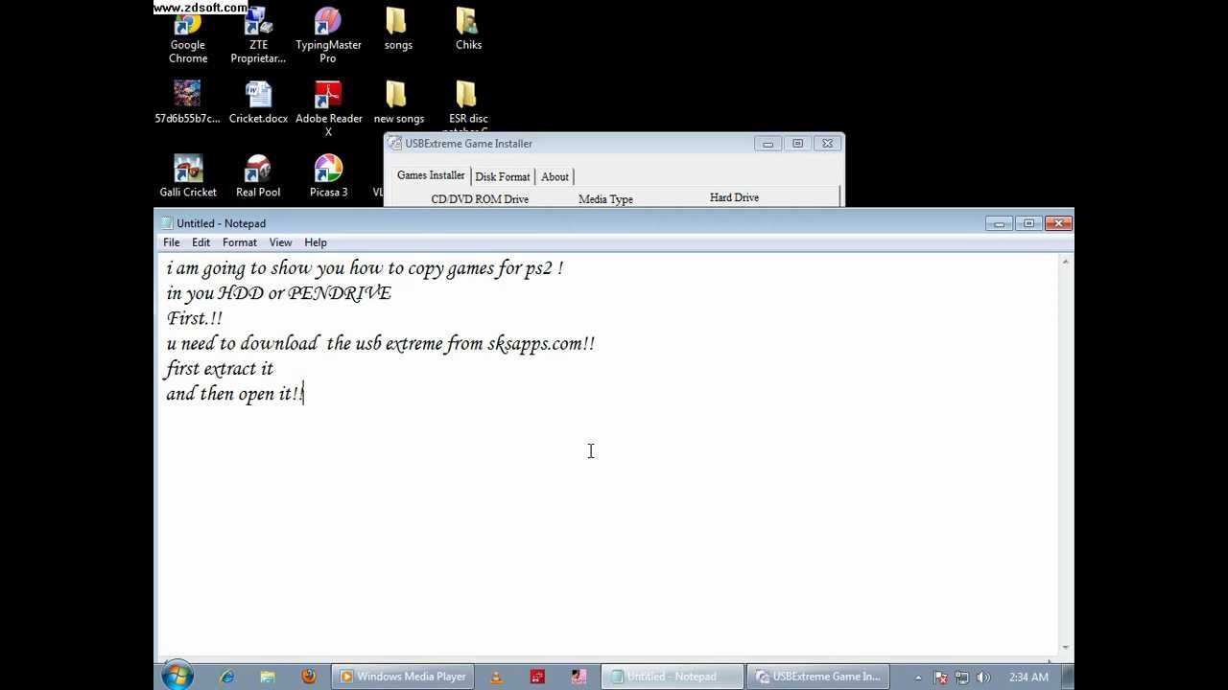This screenshot has height=690, width=1228.
Task: Open volume speaker icon in tray
Action: pos(983,678)
